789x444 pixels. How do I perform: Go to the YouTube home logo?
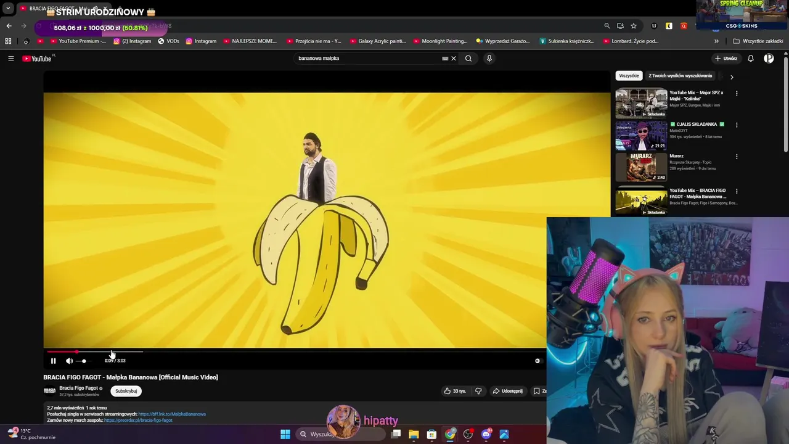(x=37, y=59)
